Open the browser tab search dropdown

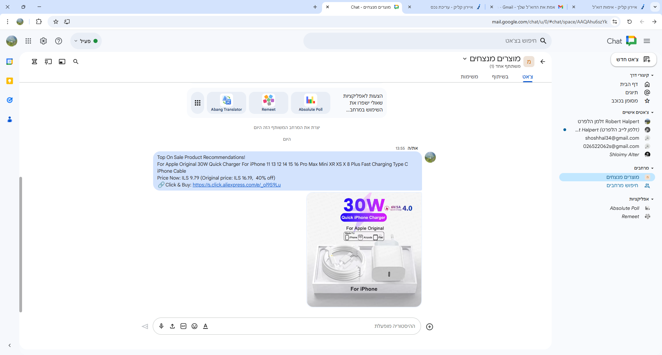(x=655, y=7)
